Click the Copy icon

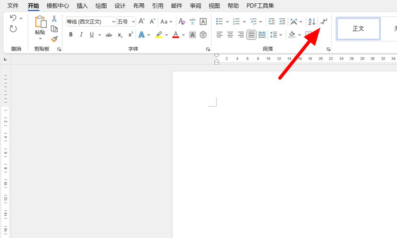54,29
